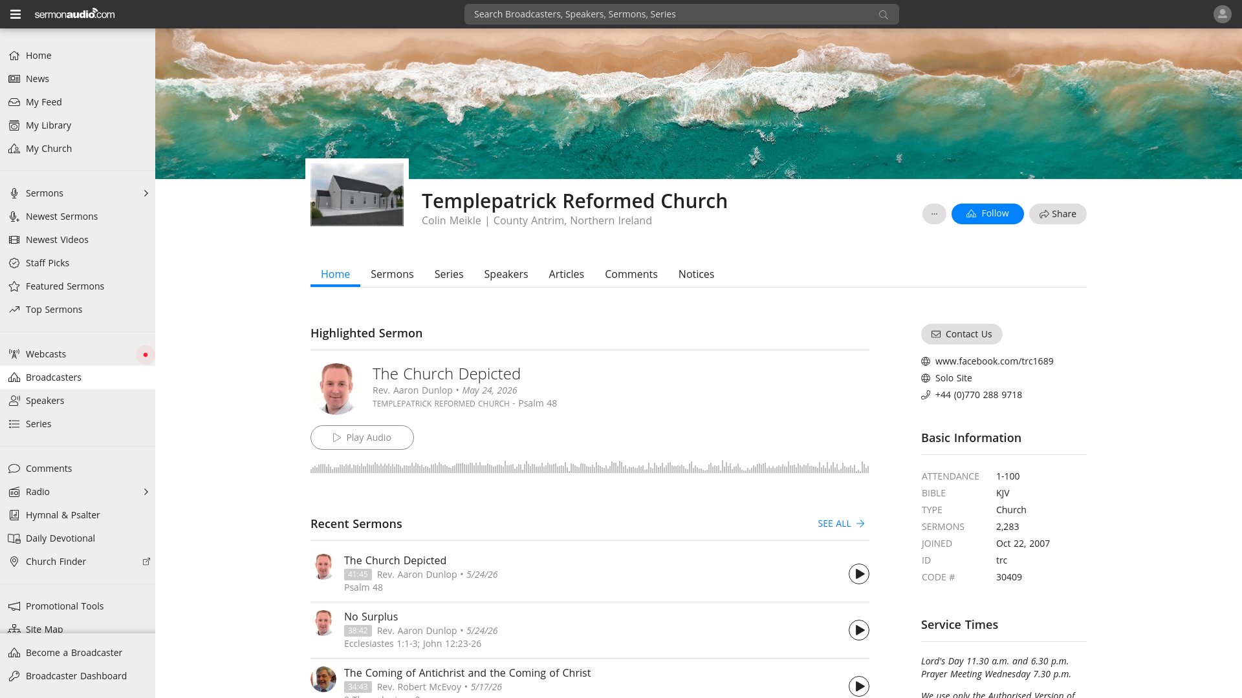Switch to the Articles tab
This screenshot has height=698, width=1242.
click(x=566, y=274)
